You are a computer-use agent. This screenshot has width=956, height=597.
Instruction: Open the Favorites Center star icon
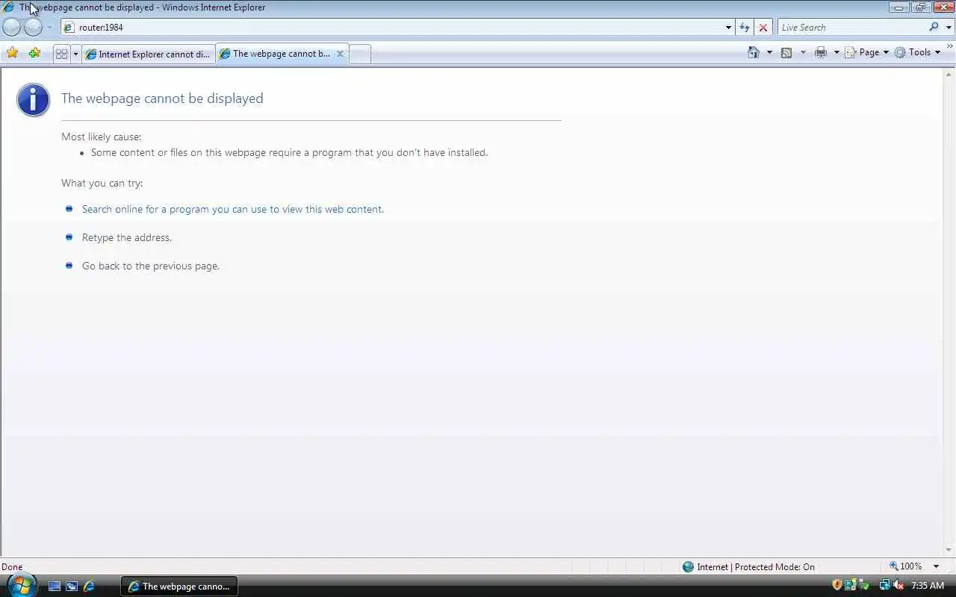[x=13, y=53]
